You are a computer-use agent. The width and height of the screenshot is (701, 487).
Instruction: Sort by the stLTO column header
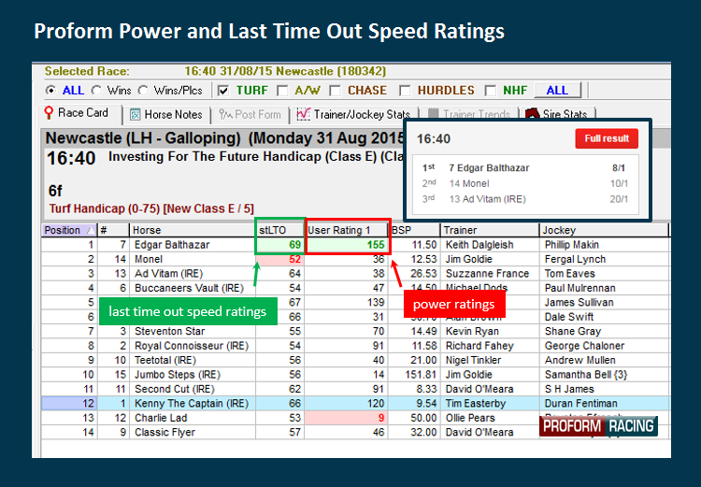click(279, 230)
